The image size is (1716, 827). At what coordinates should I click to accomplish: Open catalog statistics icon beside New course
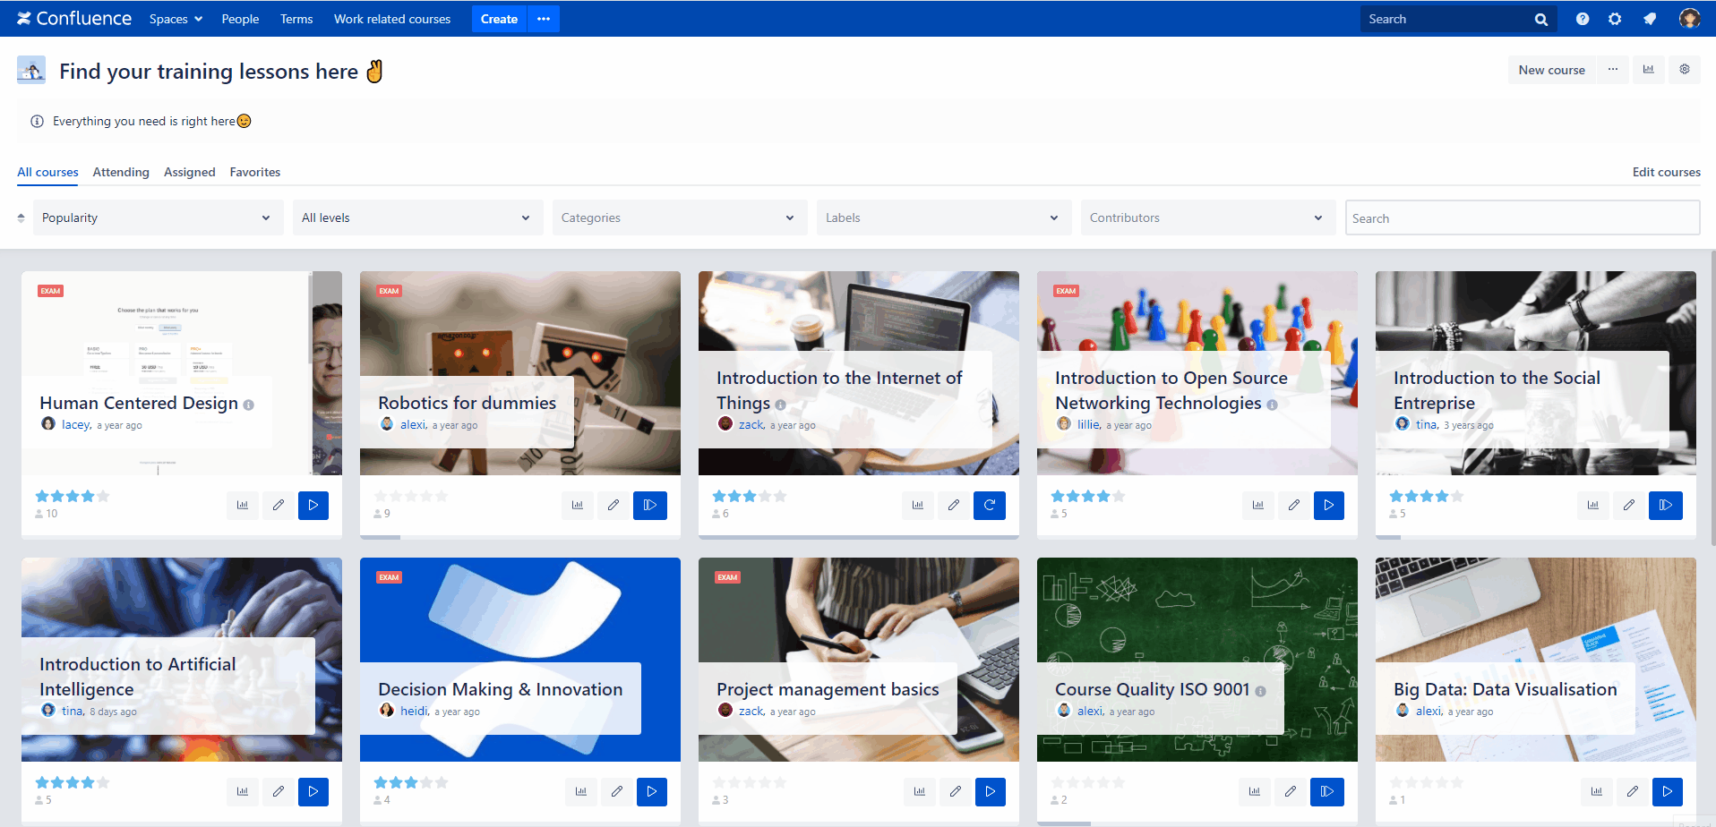coord(1648,70)
